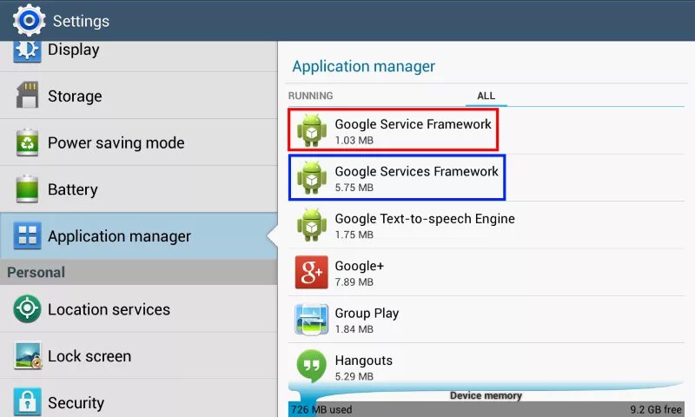
Task: Open Location services settings
Action: [x=139, y=309]
